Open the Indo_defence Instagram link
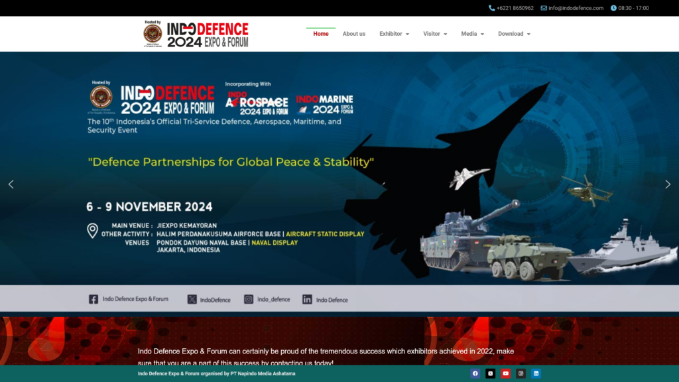The image size is (679, 382). [x=274, y=299]
